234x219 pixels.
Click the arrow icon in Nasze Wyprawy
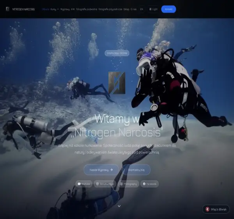(x=112, y=170)
